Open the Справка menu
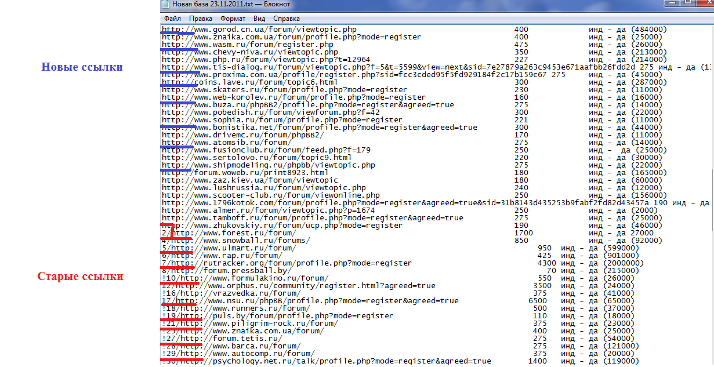 click(287, 19)
